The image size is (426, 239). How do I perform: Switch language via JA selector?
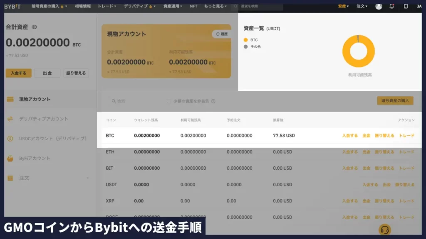419,6
